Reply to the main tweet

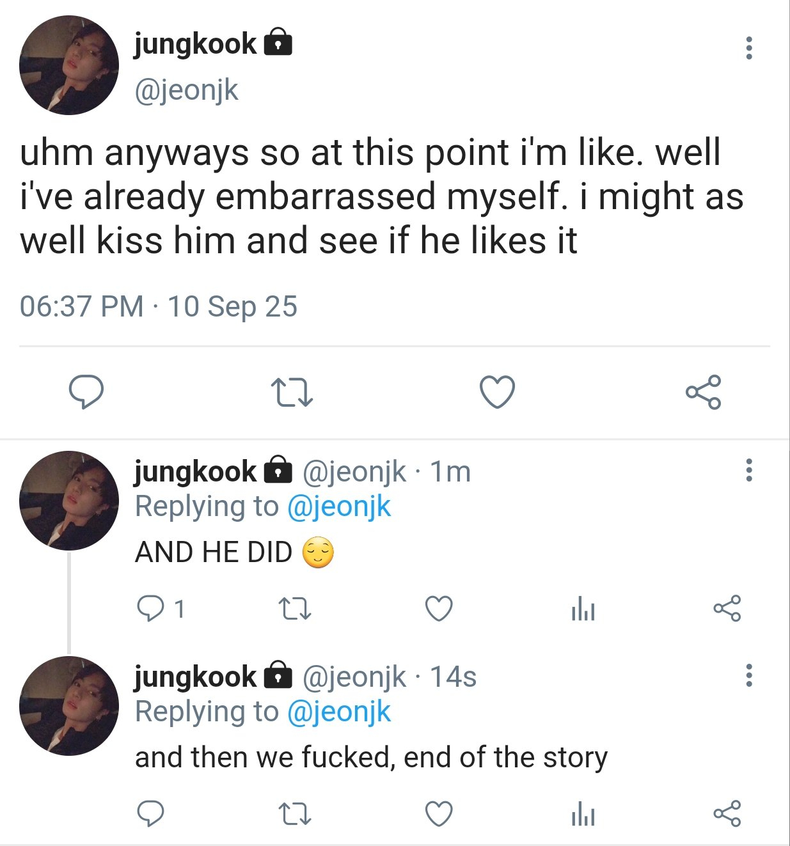[86, 392]
